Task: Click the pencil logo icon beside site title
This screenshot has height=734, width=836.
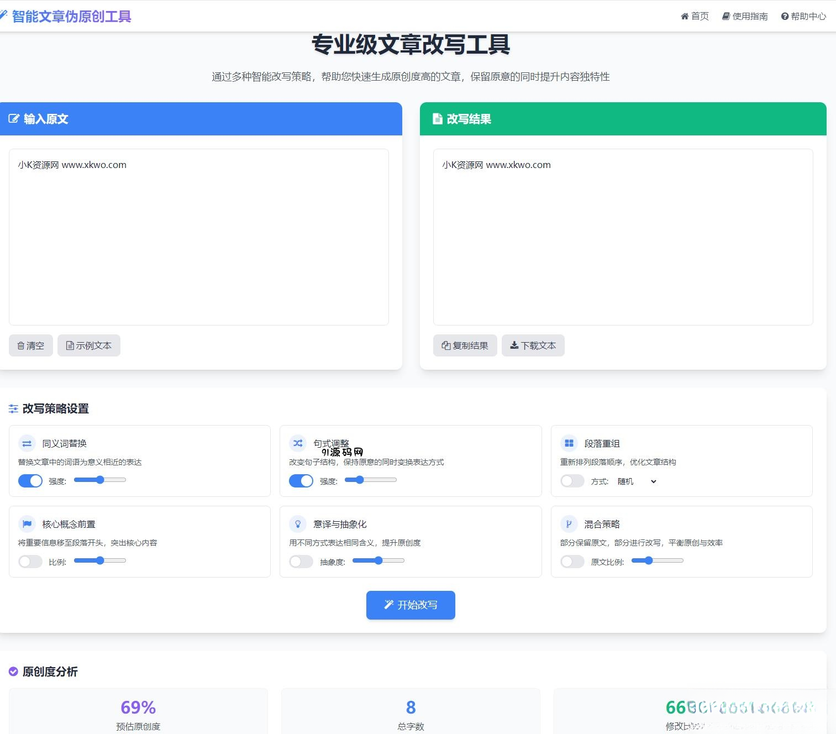Action: (x=3, y=15)
